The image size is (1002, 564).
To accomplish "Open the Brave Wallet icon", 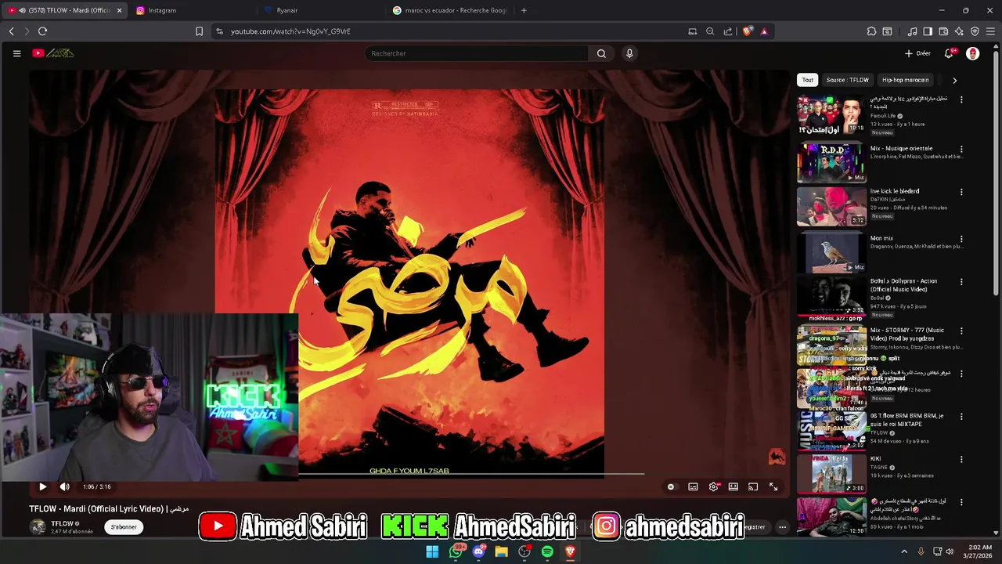I will click(943, 31).
